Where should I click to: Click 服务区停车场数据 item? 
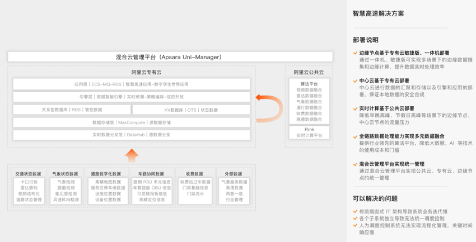pyautogui.click(x=108, y=188)
